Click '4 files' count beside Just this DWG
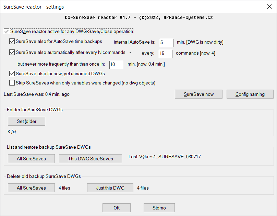The width and height of the screenshot is (277, 216). click(x=143, y=188)
